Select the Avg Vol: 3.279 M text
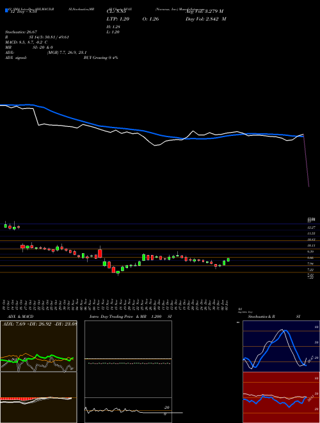 click(204, 12)
